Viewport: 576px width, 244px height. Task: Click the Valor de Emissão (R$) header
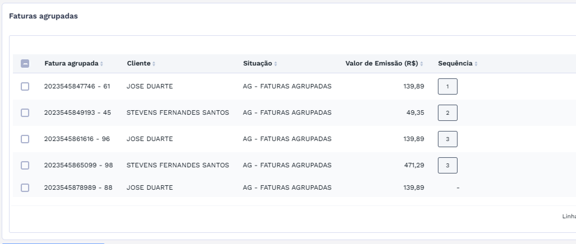[381, 64]
